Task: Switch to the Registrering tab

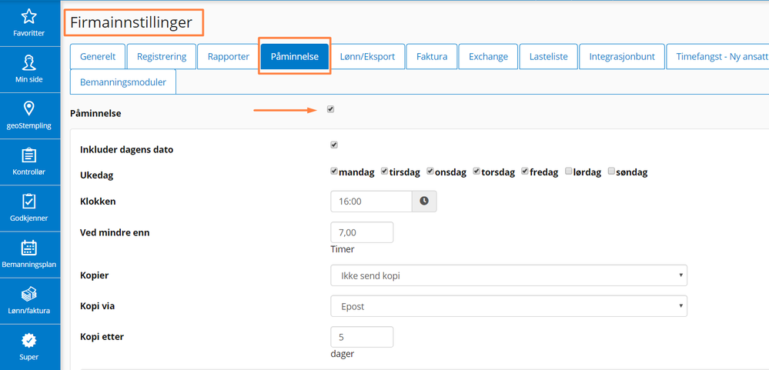Action: click(162, 56)
